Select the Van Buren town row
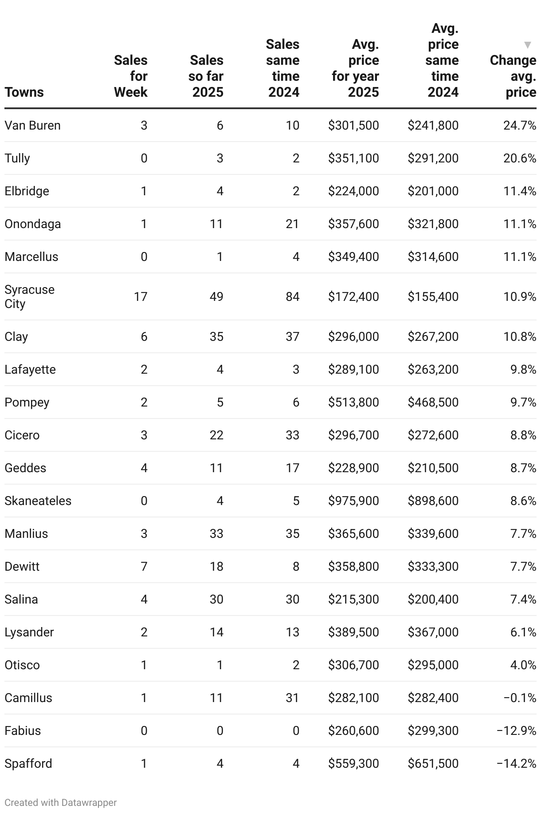 [270, 126]
